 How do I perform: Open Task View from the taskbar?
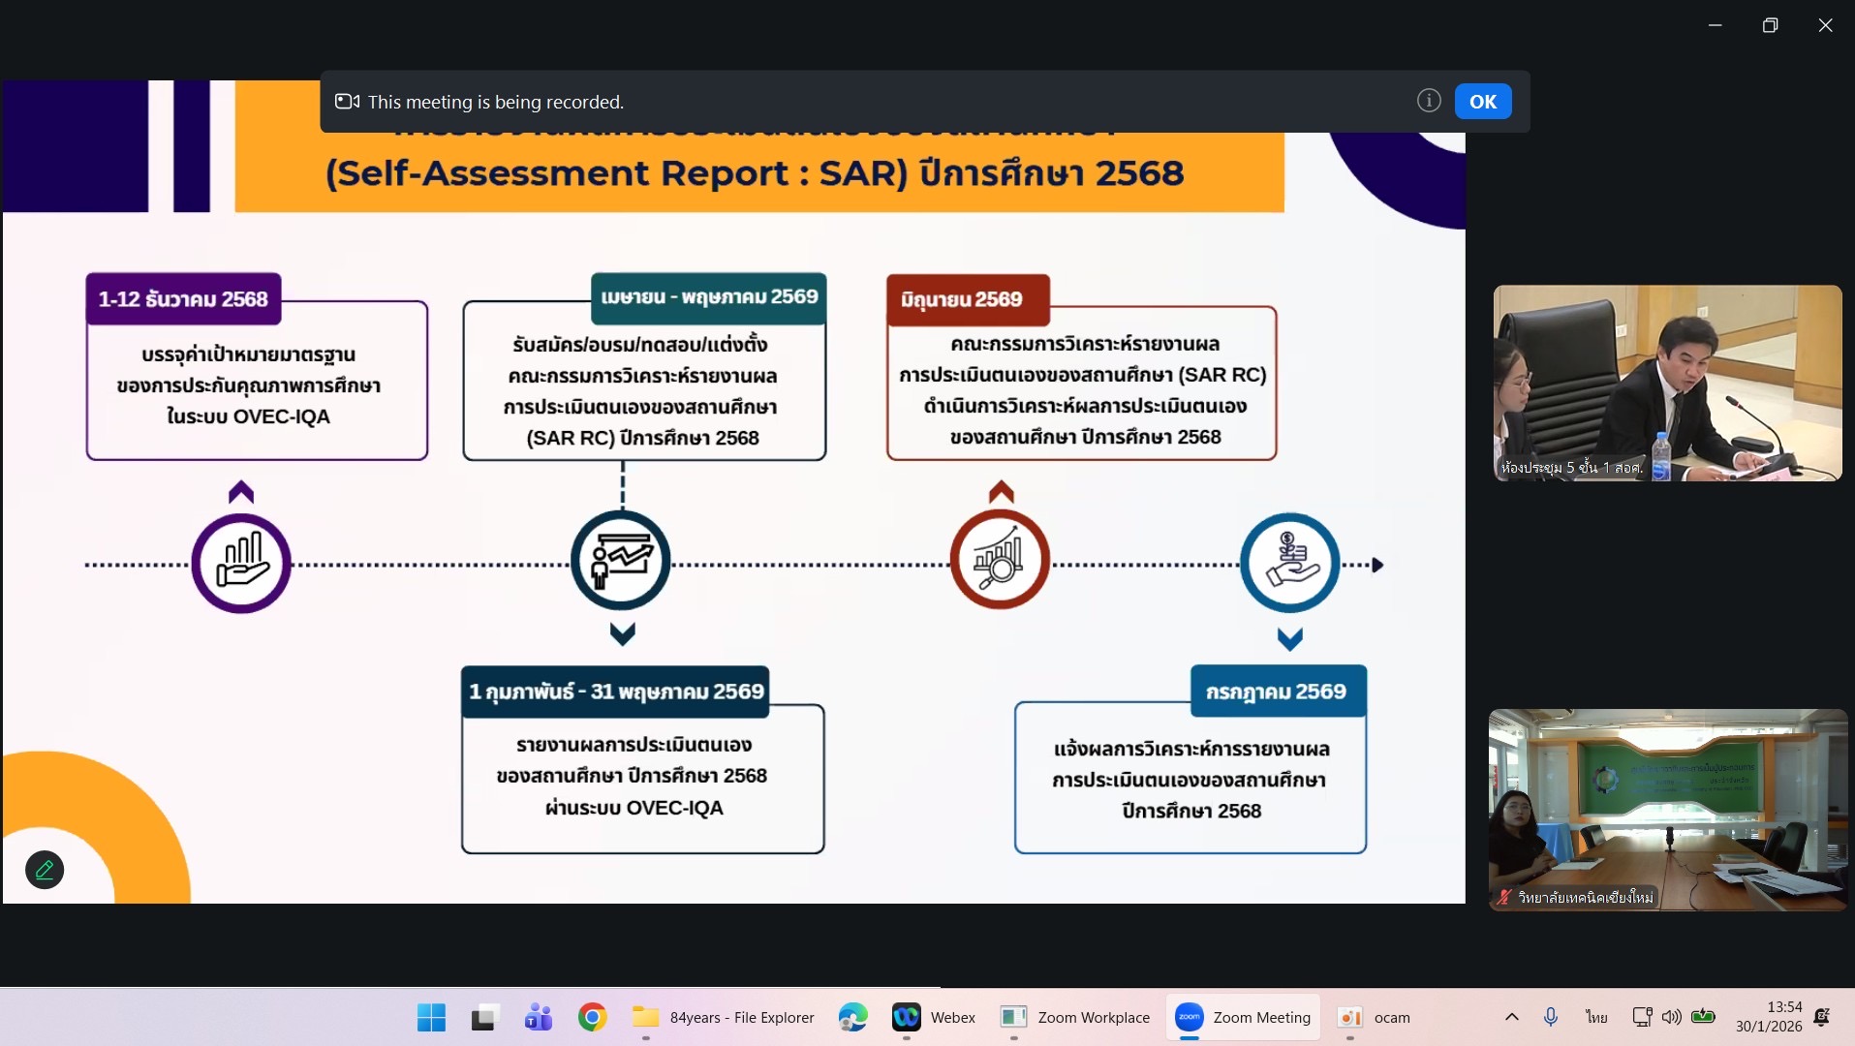[x=484, y=1017]
